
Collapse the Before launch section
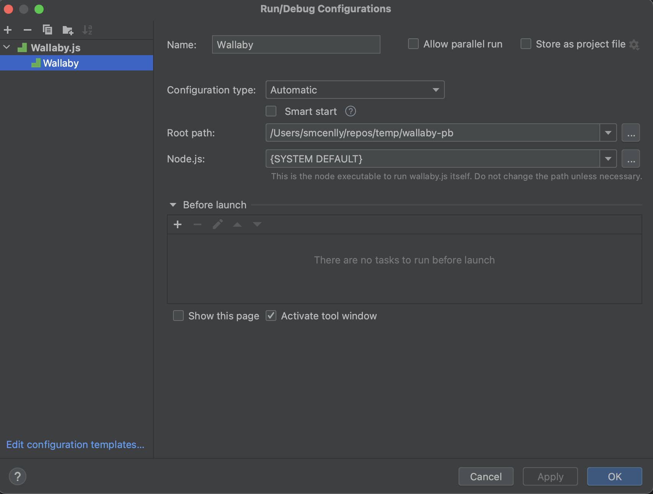tap(173, 205)
